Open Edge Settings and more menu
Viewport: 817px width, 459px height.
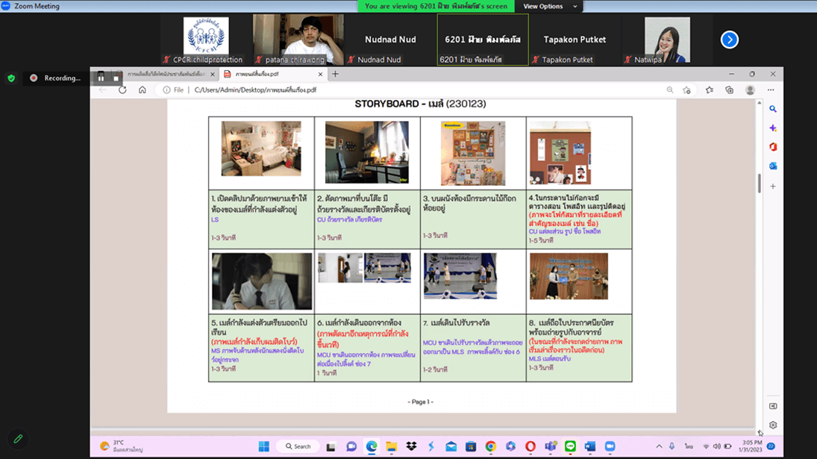pos(771,90)
